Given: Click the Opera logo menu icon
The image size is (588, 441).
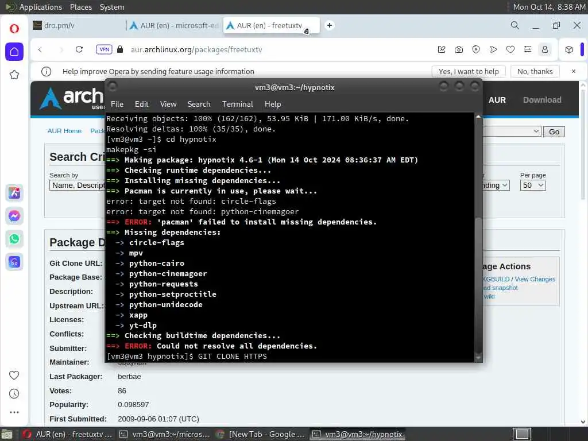Looking at the screenshot, I should pos(14,29).
